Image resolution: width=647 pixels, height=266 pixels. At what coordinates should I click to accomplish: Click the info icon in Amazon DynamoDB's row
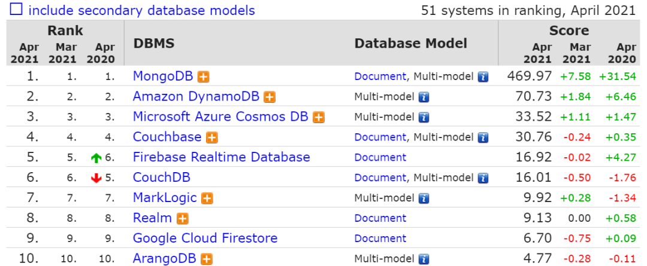pos(424,97)
